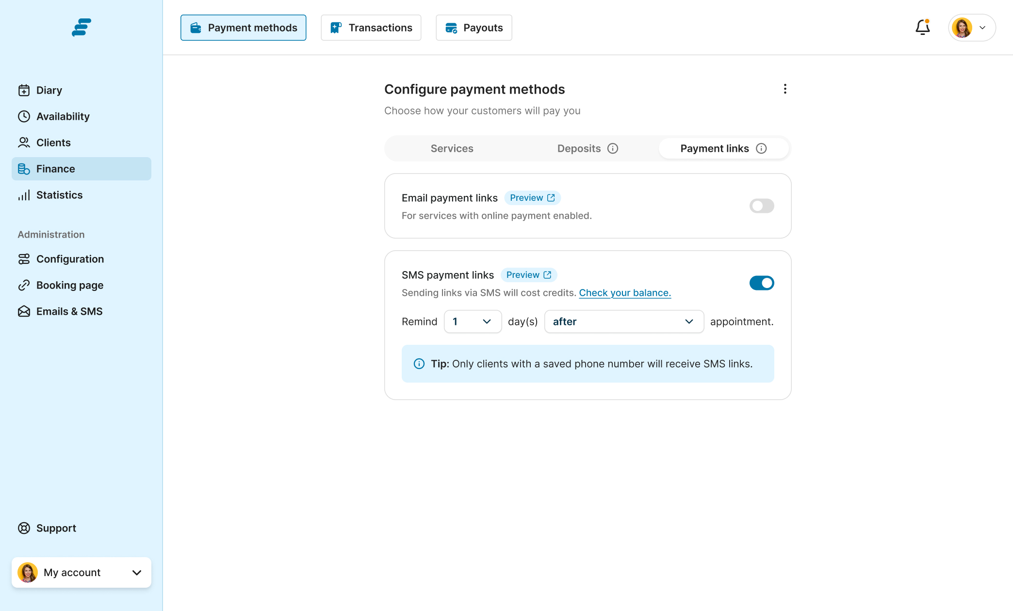Click the app logo in sidebar

(82, 27)
